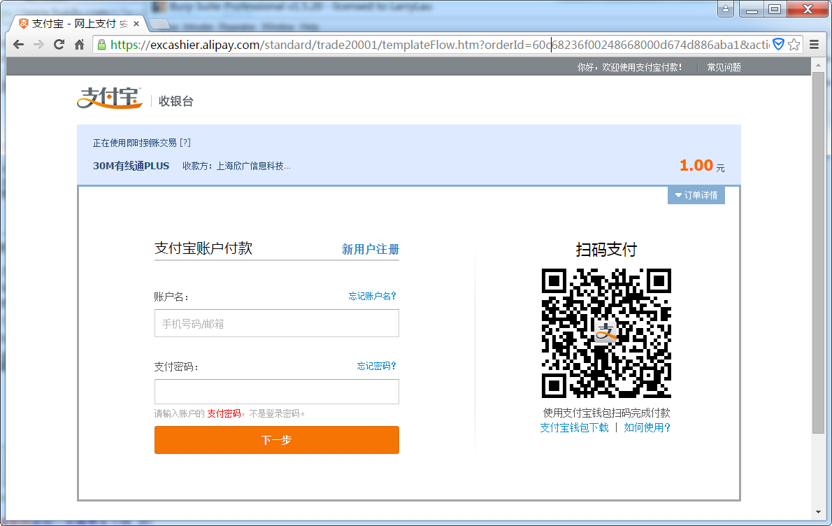Viewport: 832px width, 526px height.
Task: Open 支付宝钱包下载 link
Action: click(574, 428)
